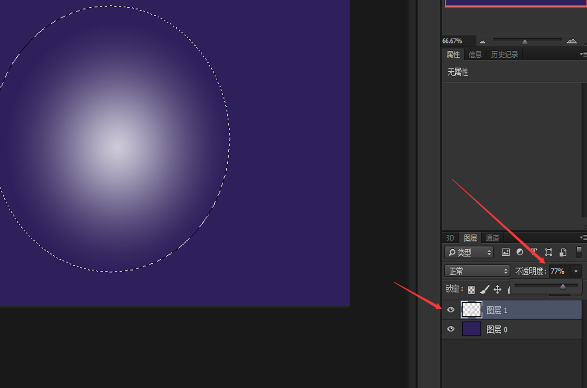Toggle the smart object filter icon
The image size is (587, 388).
point(563,252)
